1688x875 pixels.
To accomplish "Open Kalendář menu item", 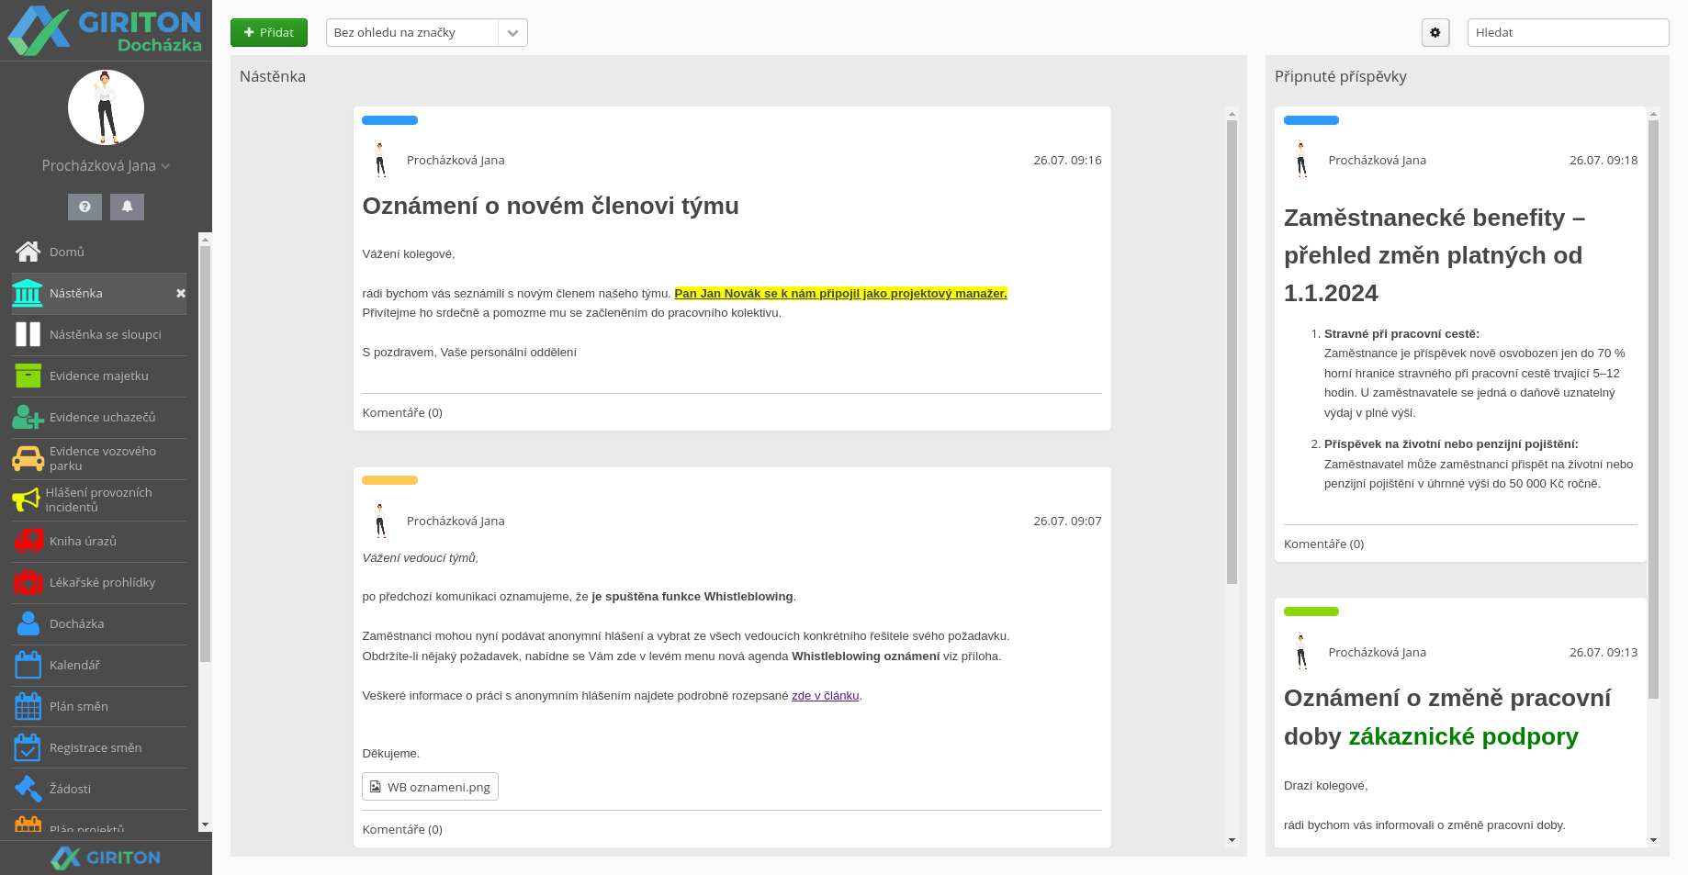I will 99,665.
